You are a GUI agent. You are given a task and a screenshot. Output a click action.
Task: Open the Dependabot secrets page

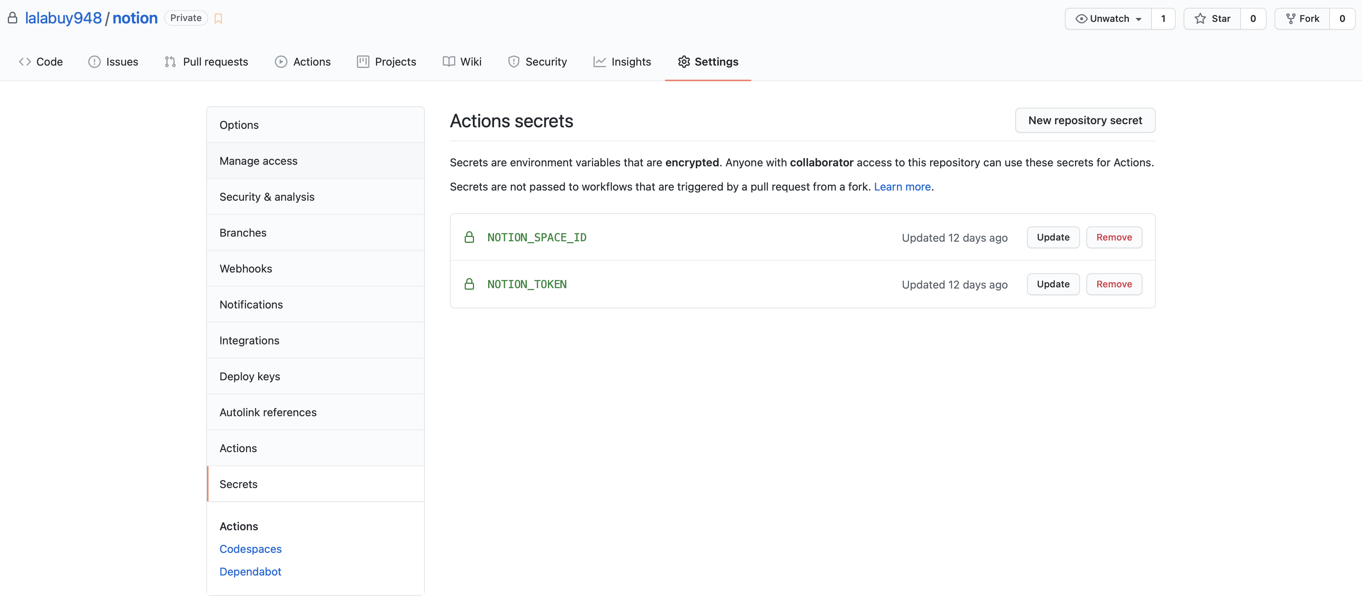250,571
